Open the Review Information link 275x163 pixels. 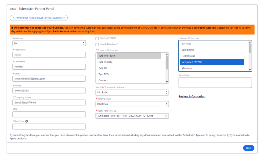pyautogui.click(x=192, y=96)
